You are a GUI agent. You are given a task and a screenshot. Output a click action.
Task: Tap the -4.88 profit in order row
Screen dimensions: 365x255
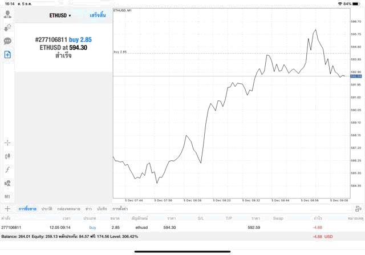[317, 228]
